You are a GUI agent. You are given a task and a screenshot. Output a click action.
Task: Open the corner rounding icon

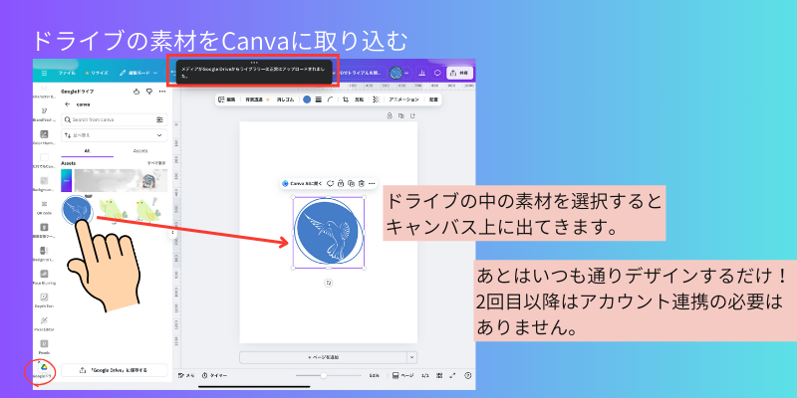pos(331,99)
